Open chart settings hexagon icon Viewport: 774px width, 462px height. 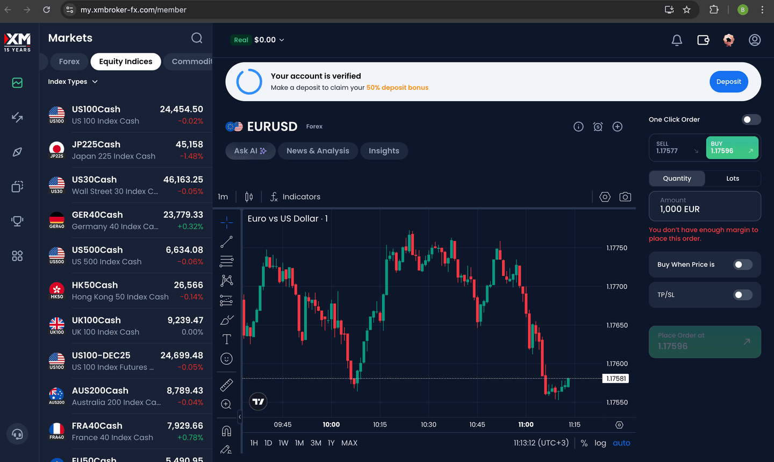pos(605,197)
